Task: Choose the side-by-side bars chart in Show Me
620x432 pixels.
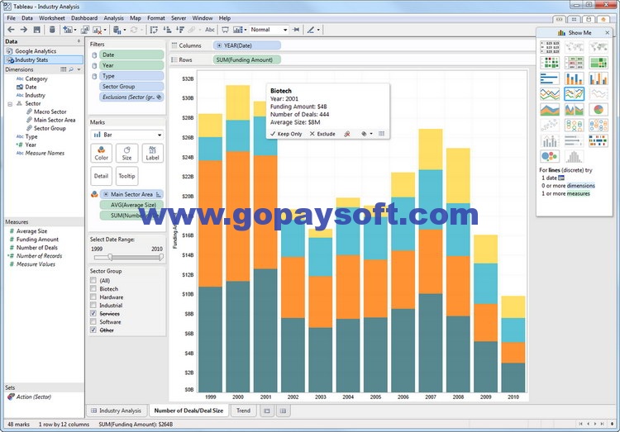Action: point(599,78)
